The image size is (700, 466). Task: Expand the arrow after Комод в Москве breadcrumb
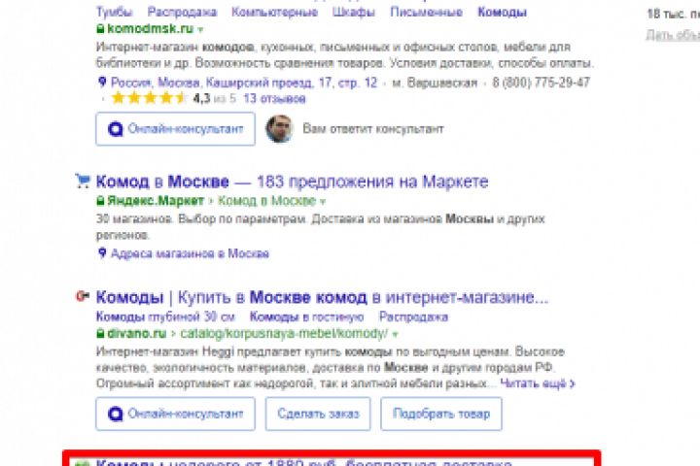pos(323,202)
